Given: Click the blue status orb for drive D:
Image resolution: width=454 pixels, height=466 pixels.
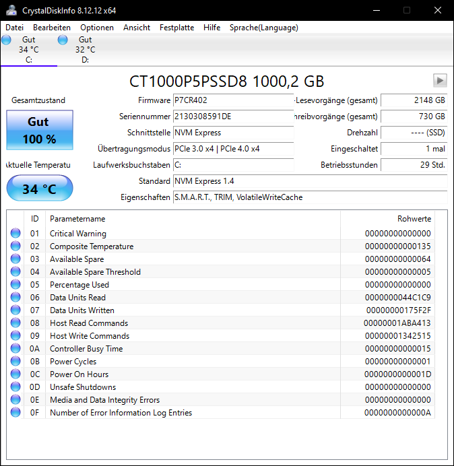Looking at the screenshot, I should [x=63, y=40].
